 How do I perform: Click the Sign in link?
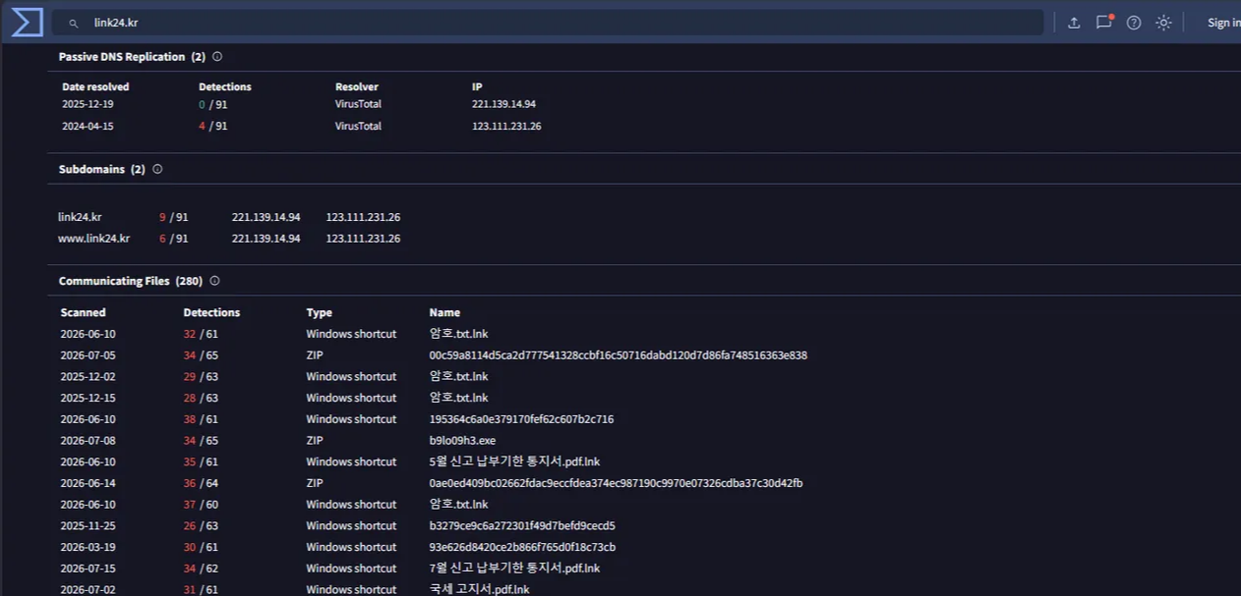point(1224,23)
